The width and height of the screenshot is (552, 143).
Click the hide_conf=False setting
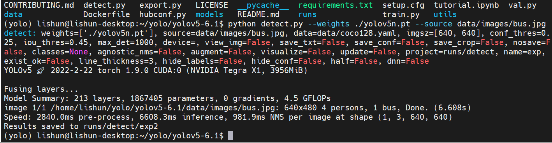click(287, 61)
